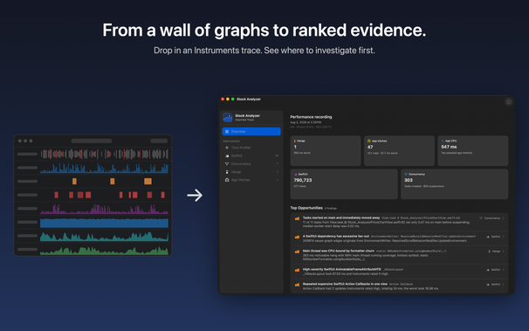Click the Stock Analyzer app icon

point(228,117)
